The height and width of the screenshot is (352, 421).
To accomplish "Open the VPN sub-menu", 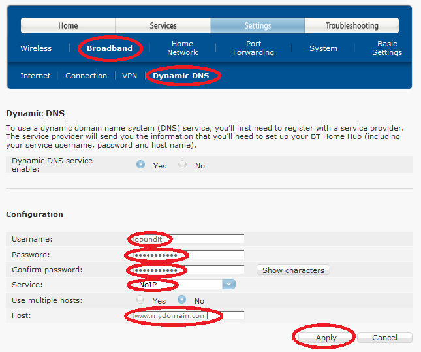I will click(129, 76).
